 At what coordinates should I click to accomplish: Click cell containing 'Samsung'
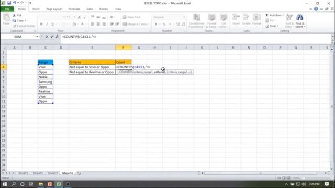[x=46, y=82]
